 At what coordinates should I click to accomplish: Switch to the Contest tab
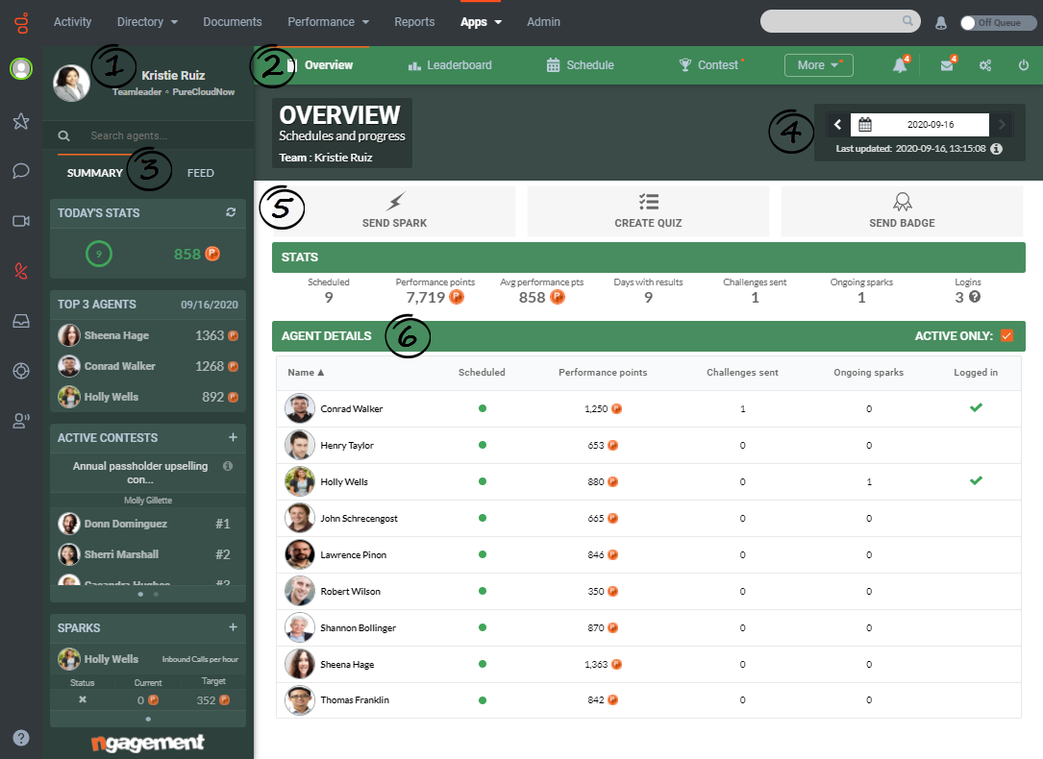pyautogui.click(x=709, y=65)
